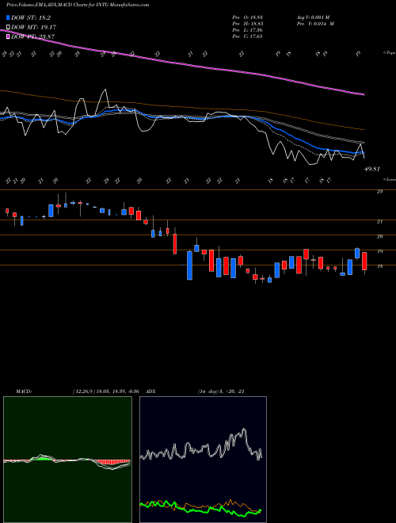The image size is (396, 523).
Task: Open the green MACD indicator chart
Action: tap(67, 460)
